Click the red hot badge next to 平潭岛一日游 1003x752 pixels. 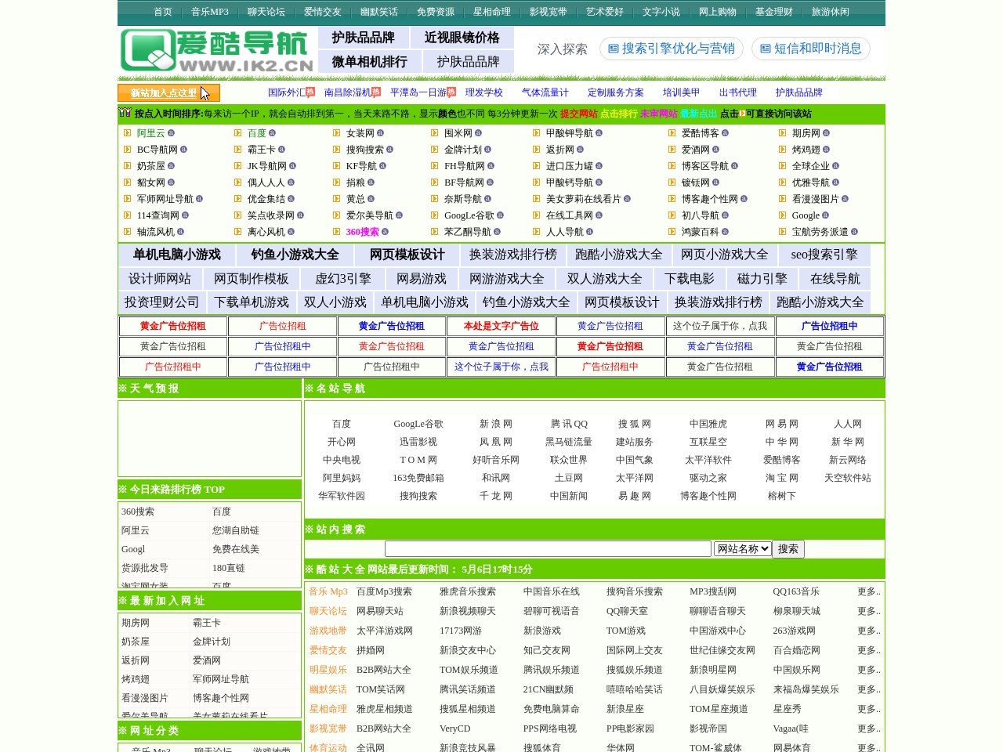tap(451, 92)
